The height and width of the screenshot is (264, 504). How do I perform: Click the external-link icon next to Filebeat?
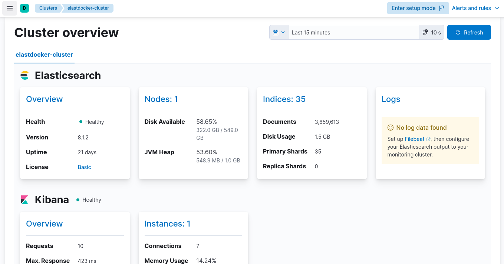(428, 139)
